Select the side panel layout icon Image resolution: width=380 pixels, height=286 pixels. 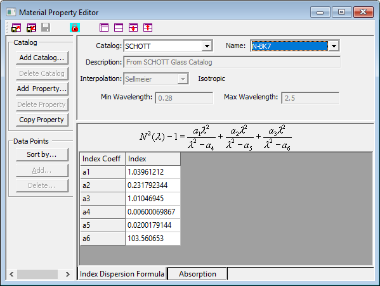104,28
